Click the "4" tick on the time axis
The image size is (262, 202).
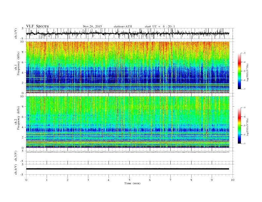109,180
